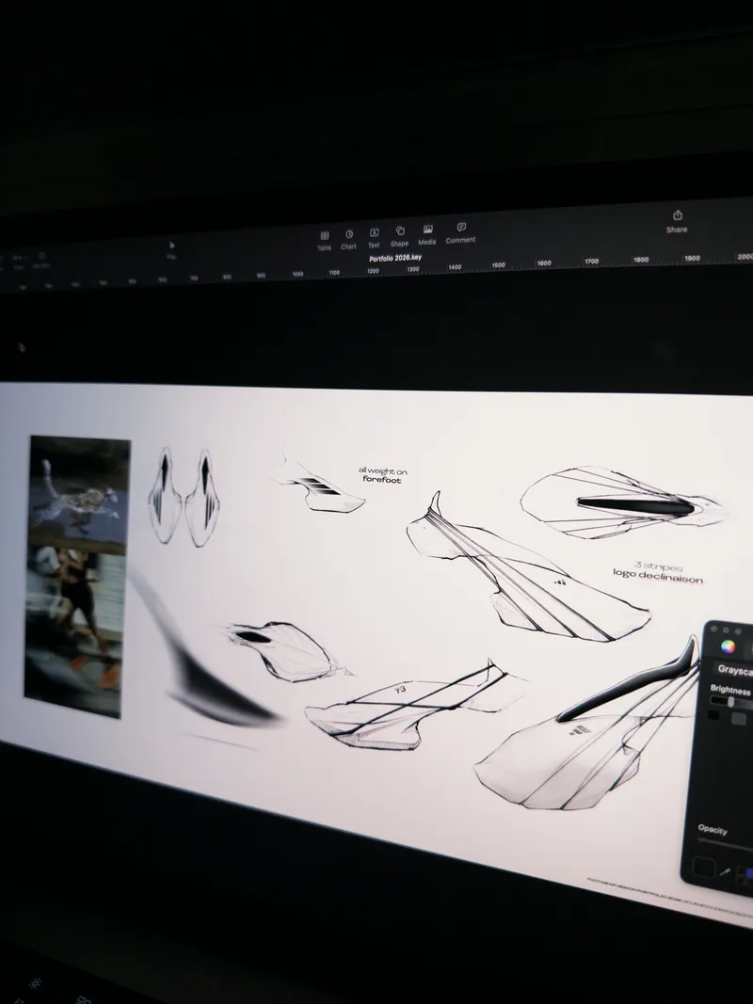Pick the gray swatch under Brightness

click(738, 719)
